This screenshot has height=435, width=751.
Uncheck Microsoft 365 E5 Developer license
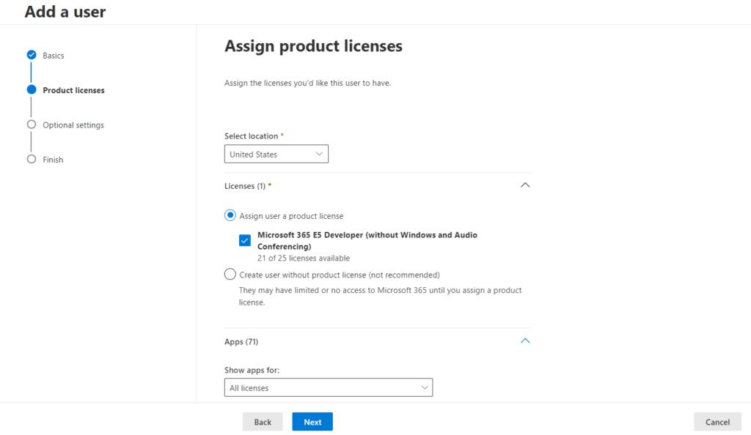pyautogui.click(x=245, y=241)
